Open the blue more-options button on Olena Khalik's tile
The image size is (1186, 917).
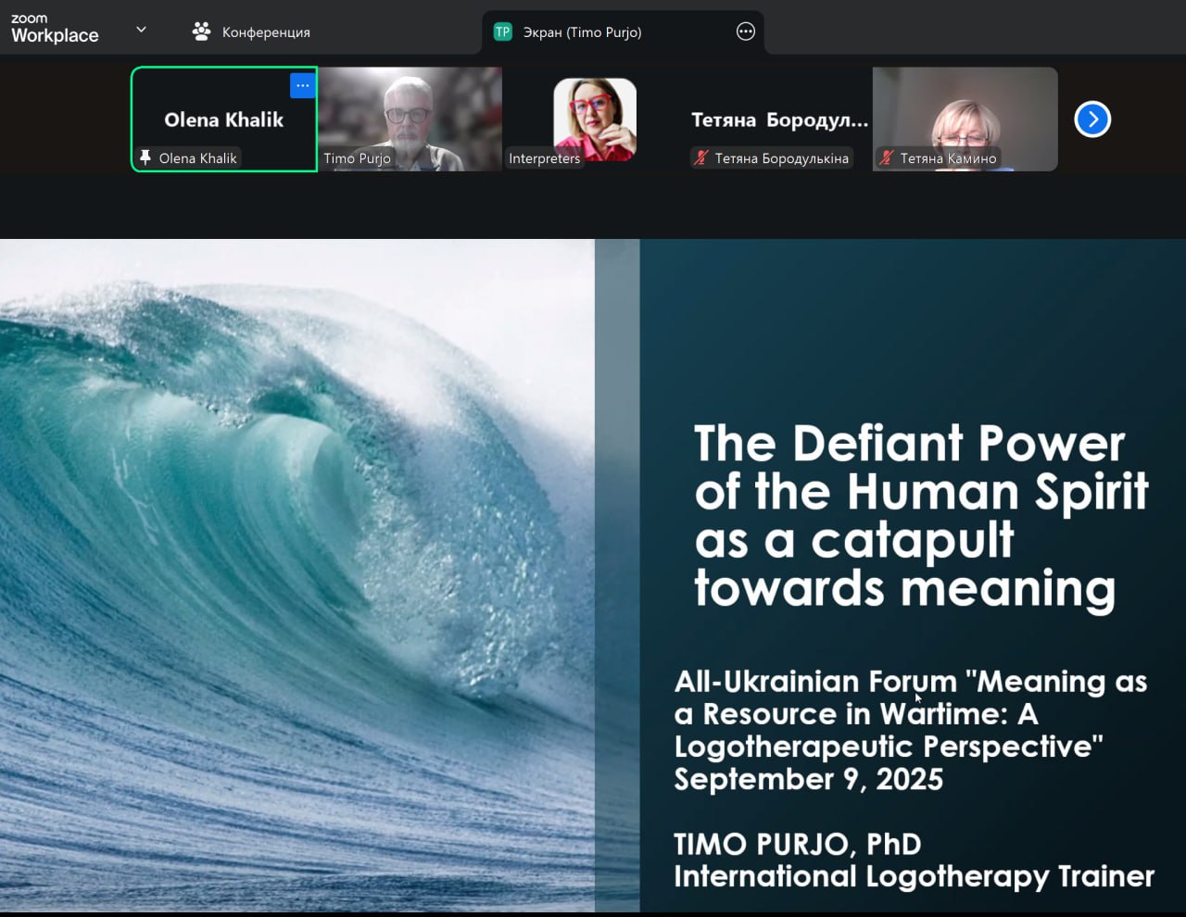[x=302, y=85]
